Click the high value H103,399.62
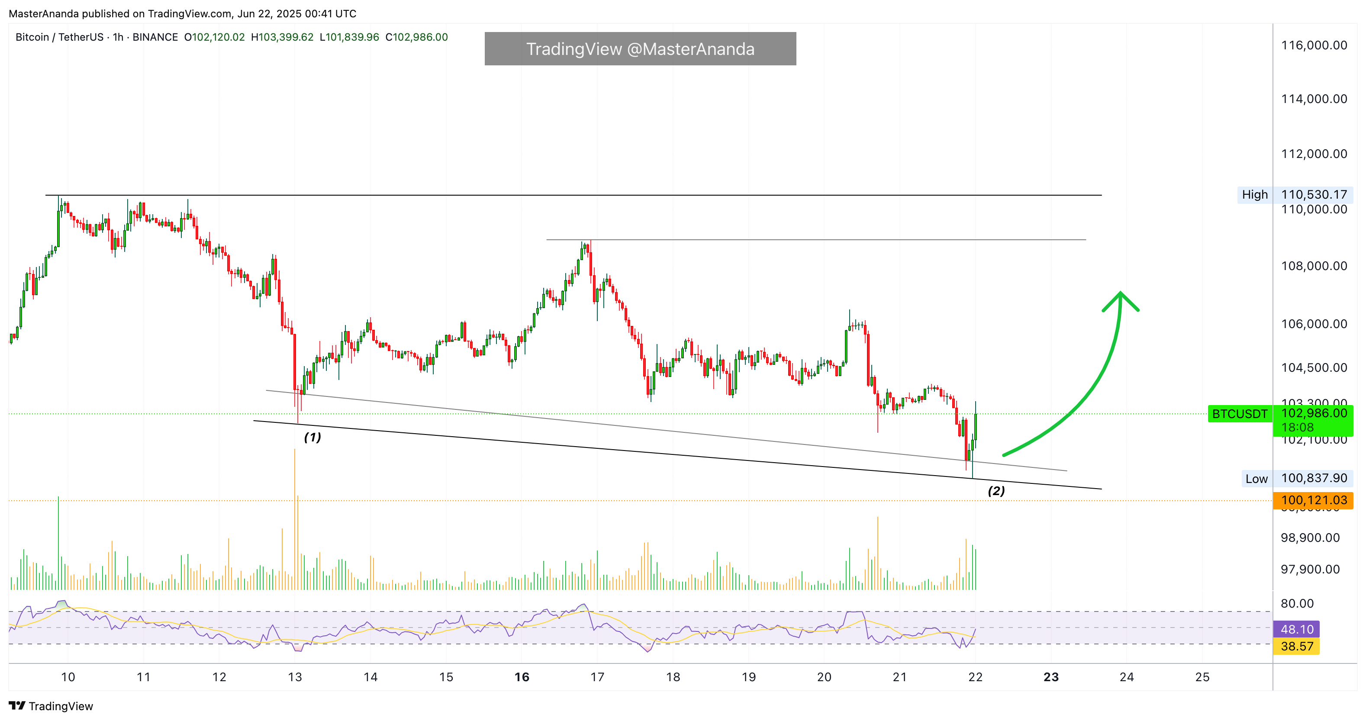Image resolution: width=1366 pixels, height=721 pixels. [x=282, y=37]
